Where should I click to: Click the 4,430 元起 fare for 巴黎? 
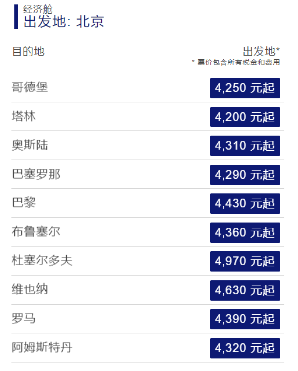[x=245, y=203]
